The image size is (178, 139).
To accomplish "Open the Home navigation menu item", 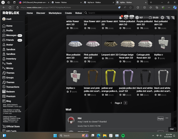I will [30, 13].
